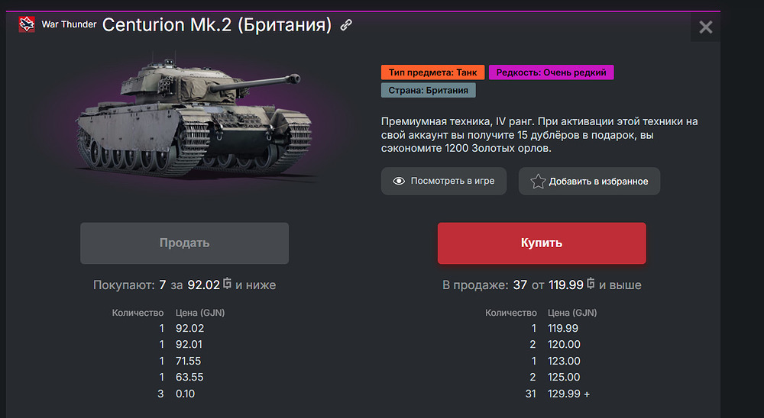Click GJN coin icon next to 119.99

pos(591,284)
